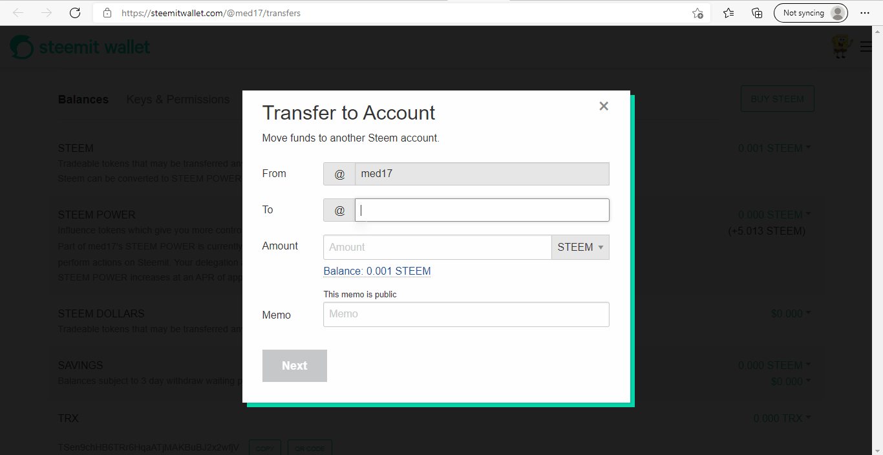
Task: Click the 'STEEM DOLLARS' section title
Action: [x=101, y=313]
